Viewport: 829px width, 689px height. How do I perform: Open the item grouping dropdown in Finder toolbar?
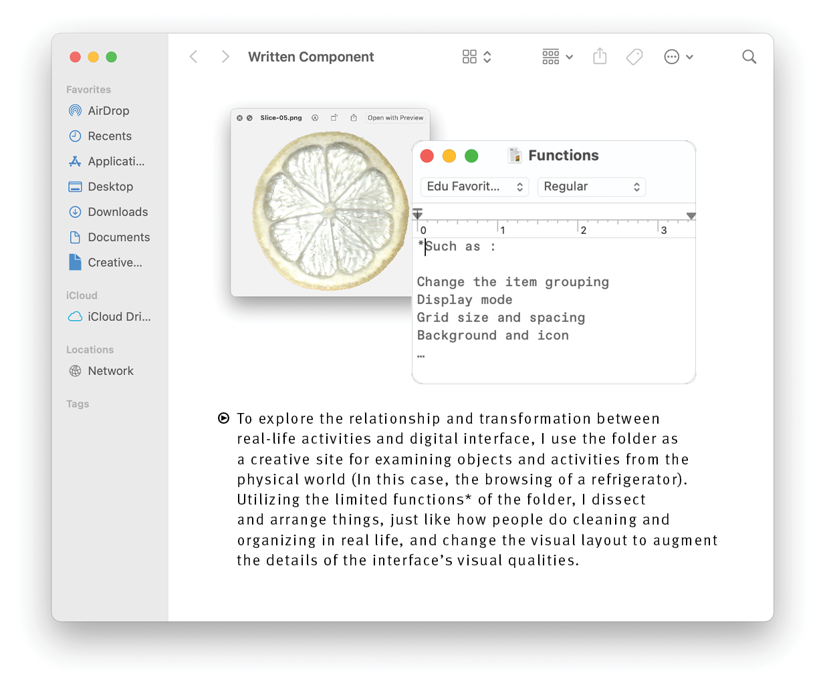(x=558, y=57)
